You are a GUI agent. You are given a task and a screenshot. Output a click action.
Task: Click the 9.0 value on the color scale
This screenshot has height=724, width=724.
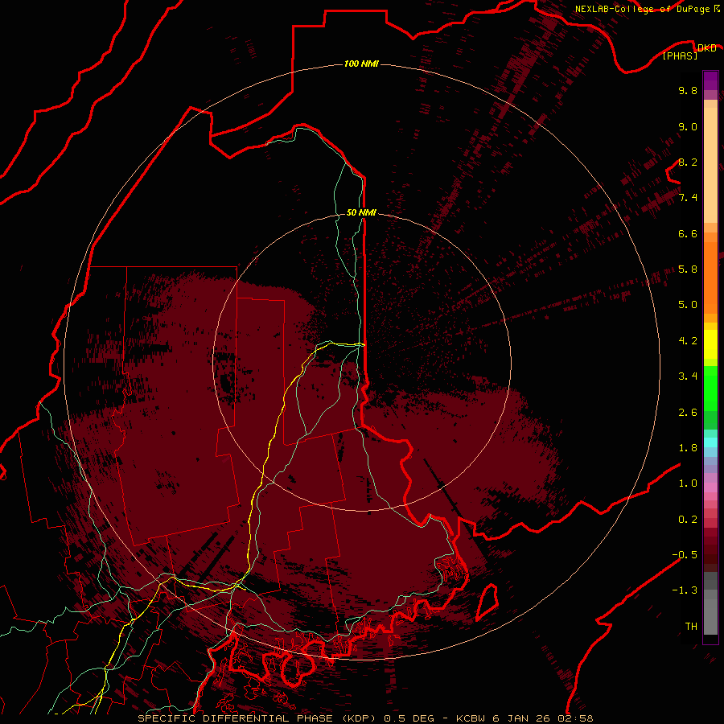688,126
